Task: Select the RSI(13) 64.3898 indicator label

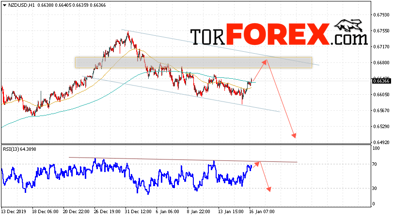Action: click(19, 149)
